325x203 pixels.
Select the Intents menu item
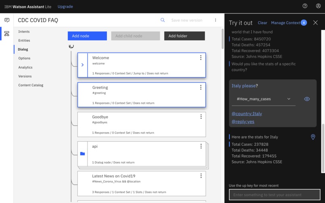pyautogui.click(x=24, y=31)
